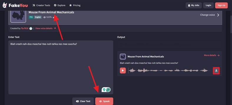
Task: Click the Login button
Action: [208, 6]
